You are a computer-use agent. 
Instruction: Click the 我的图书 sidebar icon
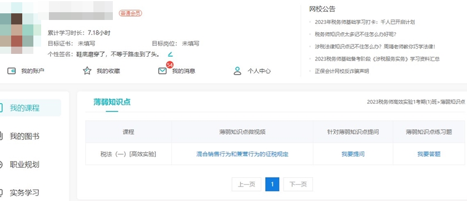(x=1, y=136)
